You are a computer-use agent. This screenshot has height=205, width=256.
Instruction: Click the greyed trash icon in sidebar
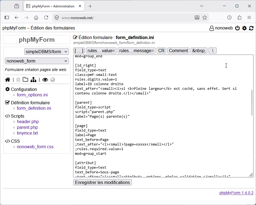[18, 80]
